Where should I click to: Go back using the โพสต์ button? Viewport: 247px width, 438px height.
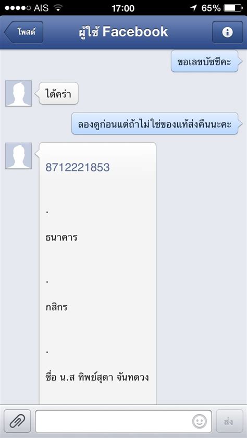coord(23,32)
